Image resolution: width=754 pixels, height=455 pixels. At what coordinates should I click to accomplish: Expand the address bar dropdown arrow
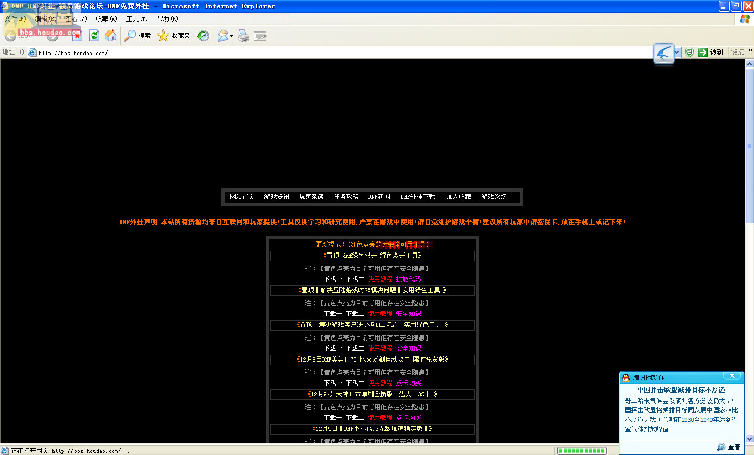[677, 52]
